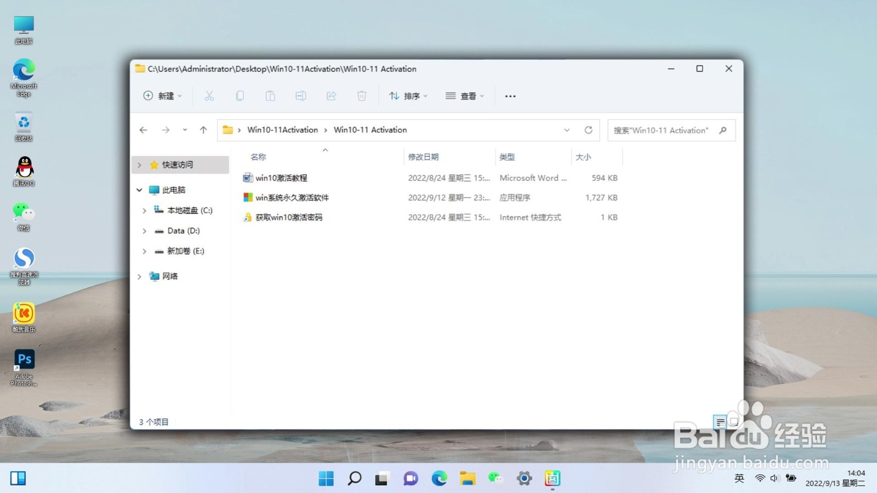Expand Data (D:) tree node
Viewport: 877px width, 493px height.
[x=144, y=231]
